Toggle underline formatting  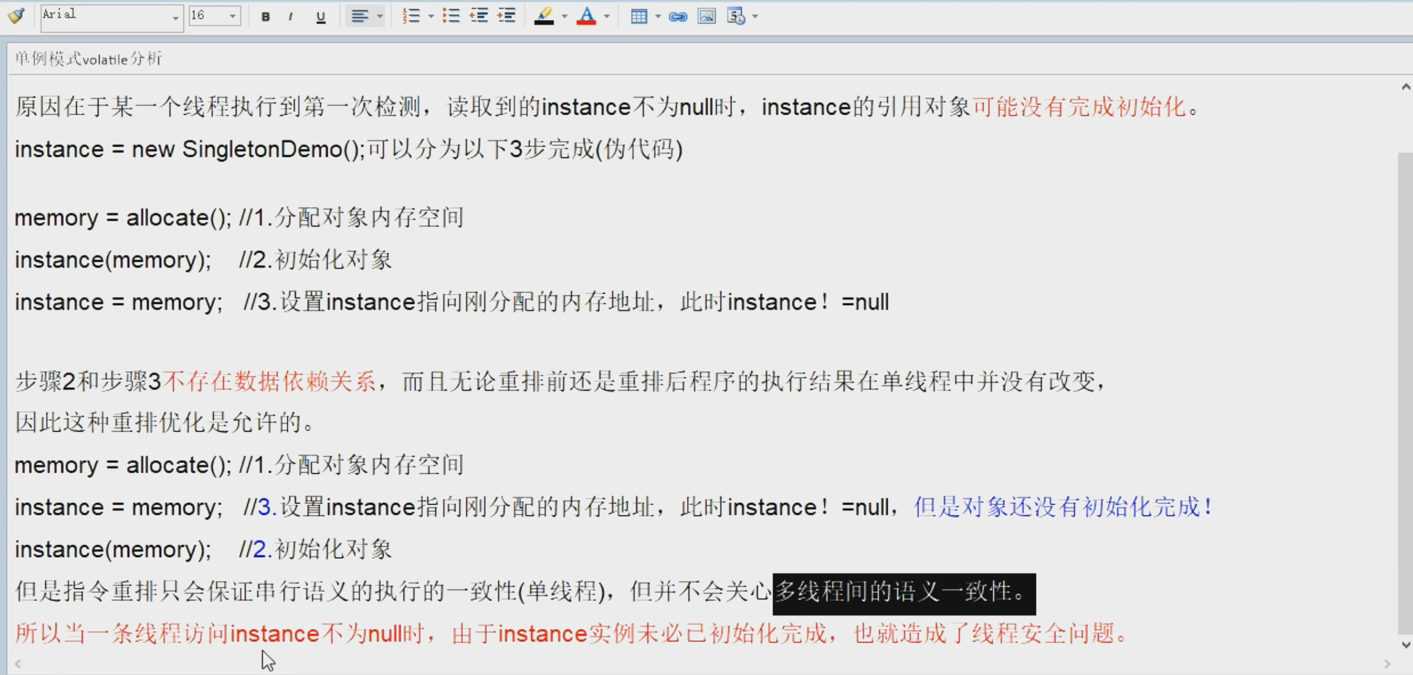coord(321,17)
